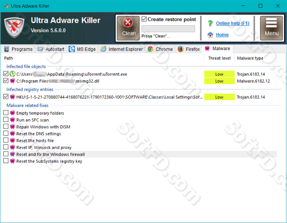Click the bug icon beside HKU registry entry

[13, 97]
